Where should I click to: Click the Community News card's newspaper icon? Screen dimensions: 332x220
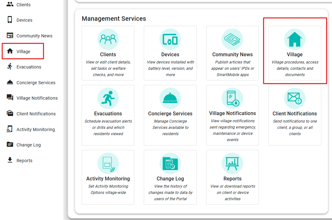click(232, 39)
